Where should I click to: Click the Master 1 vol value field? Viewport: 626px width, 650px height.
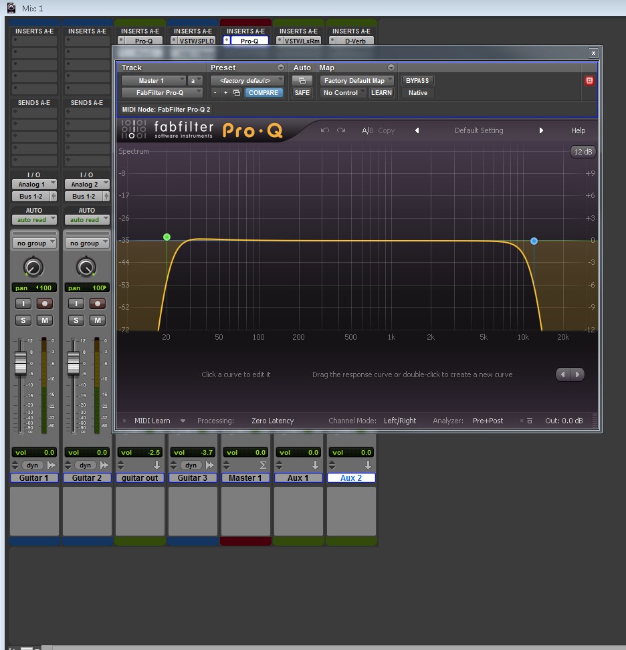(x=245, y=452)
